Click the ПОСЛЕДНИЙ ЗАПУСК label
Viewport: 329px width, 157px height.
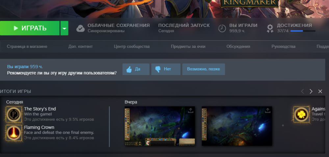(184, 25)
